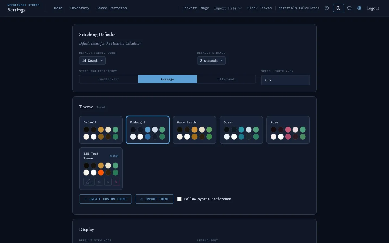Delete the E2E Test Theme via trash icon
Viewport: 389px width, 243px height.
coord(116,182)
